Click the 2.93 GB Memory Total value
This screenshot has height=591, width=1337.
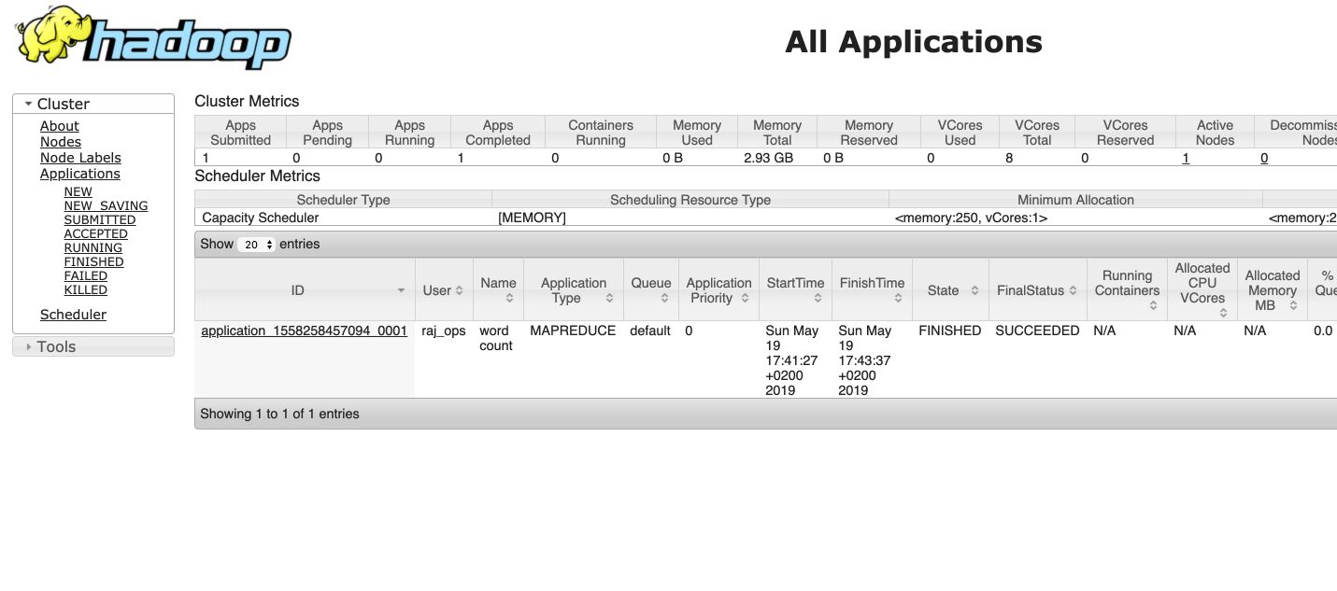[x=769, y=158]
